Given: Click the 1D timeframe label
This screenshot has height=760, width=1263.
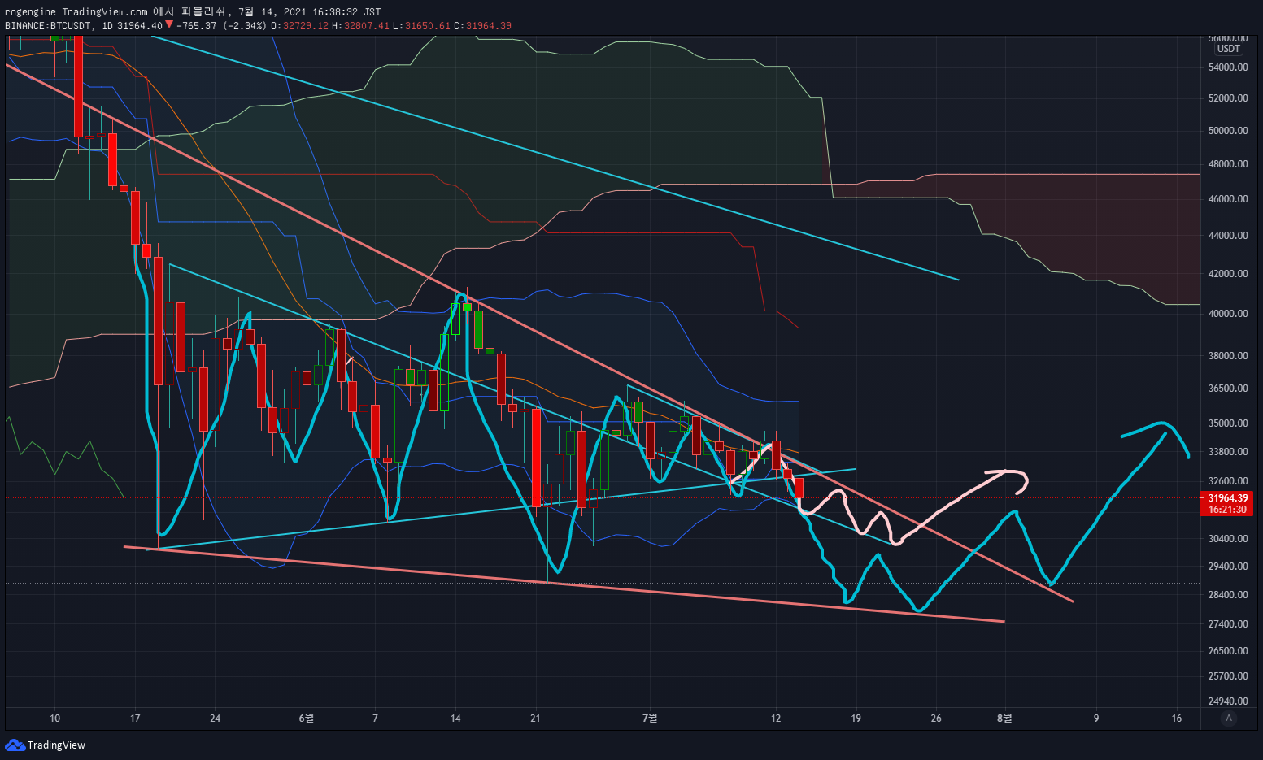Looking at the screenshot, I should click(x=107, y=26).
